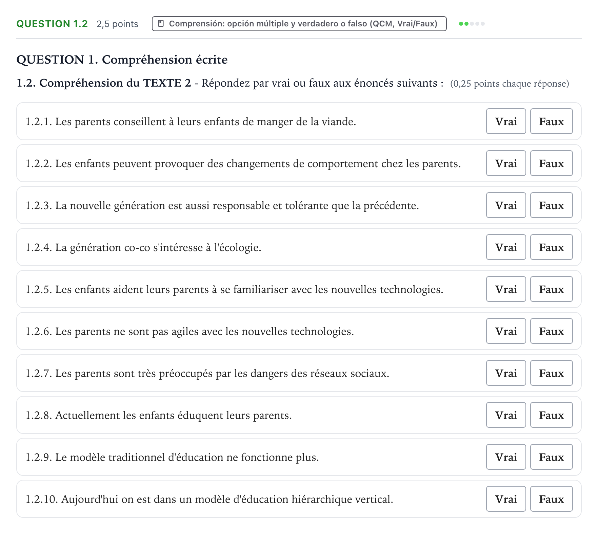Image resolution: width=598 pixels, height=534 pixels.
Task: Pick Vrai for 1.2.10 hiérarchique vertical
Action: tap(506, 499)
